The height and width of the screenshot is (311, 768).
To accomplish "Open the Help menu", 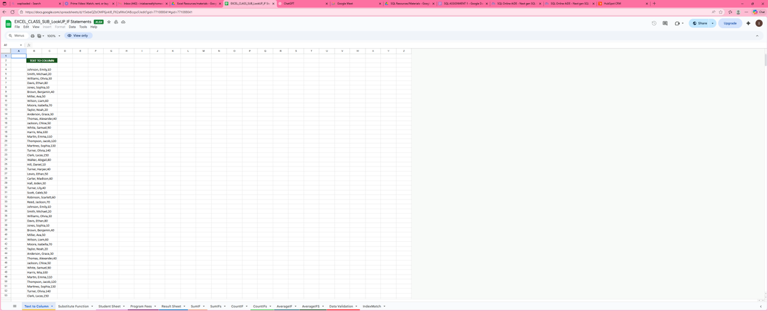I will coord(93,27).
